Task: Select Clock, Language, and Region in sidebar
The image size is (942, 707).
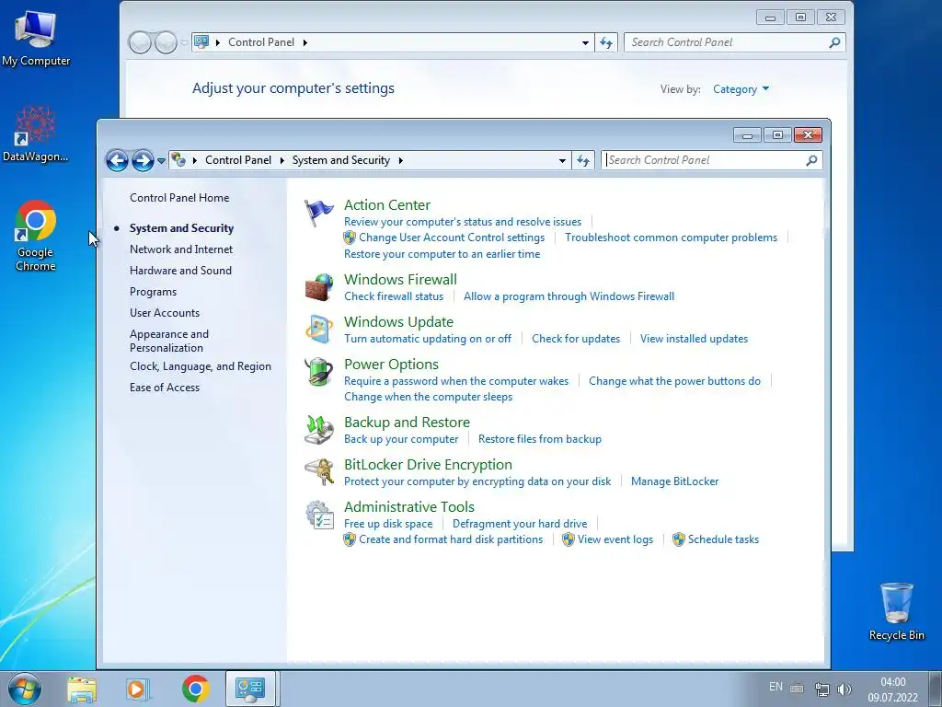Action: [x=200, y=366]
